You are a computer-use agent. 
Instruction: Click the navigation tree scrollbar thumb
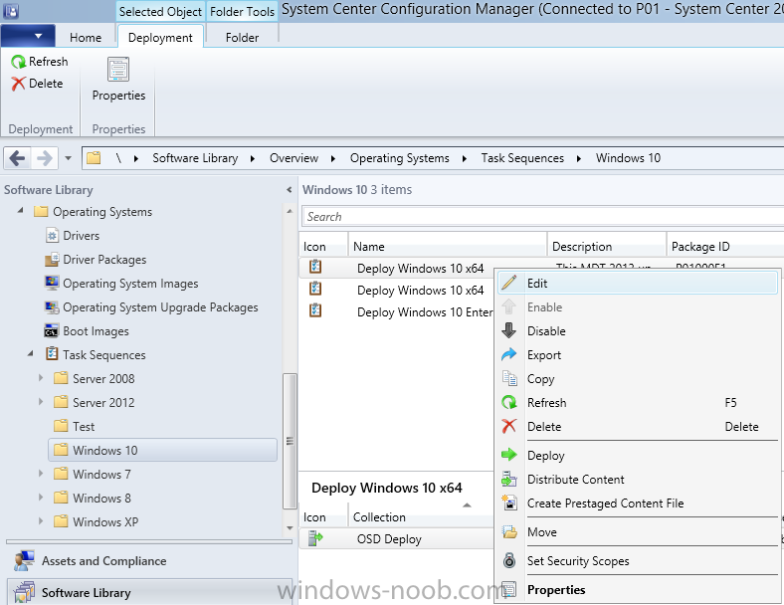tap(290, 441)
